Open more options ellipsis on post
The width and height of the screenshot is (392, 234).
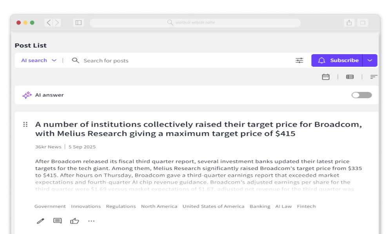tap(91, 221)
